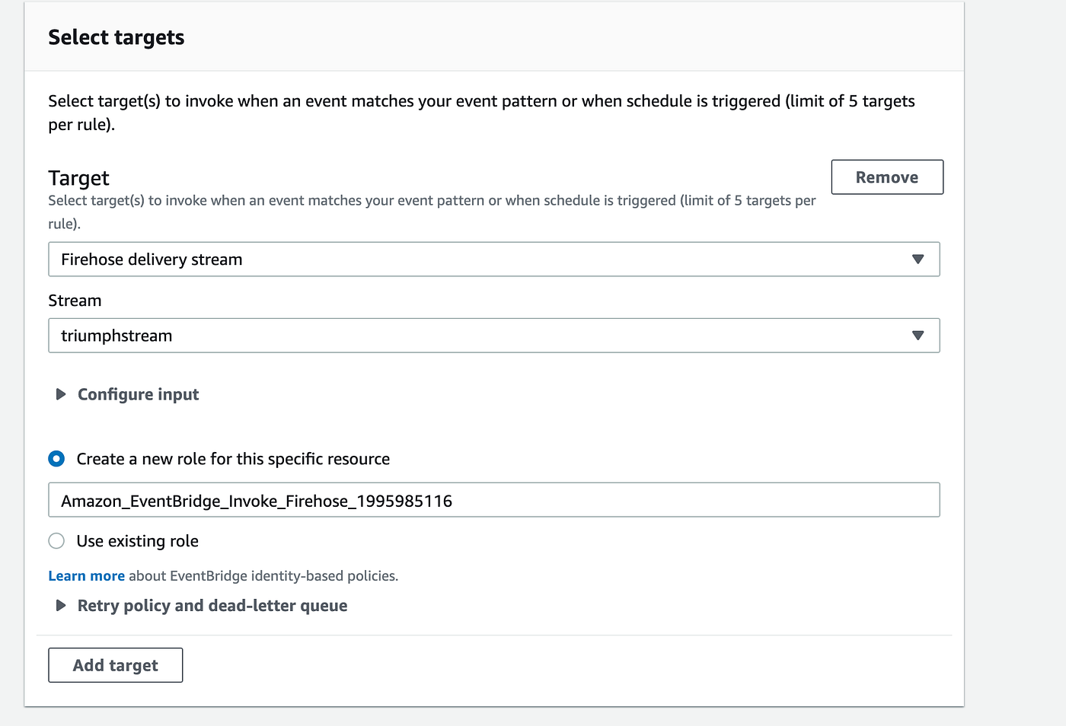The image size is (1066, 726).
Task: Select Create a new role for this specific resource
Action: point(232,458)
